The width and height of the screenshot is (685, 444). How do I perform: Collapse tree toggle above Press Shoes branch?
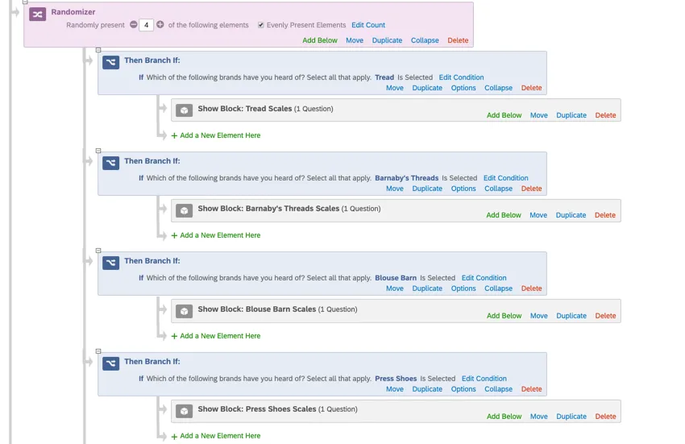coord(98,351)
